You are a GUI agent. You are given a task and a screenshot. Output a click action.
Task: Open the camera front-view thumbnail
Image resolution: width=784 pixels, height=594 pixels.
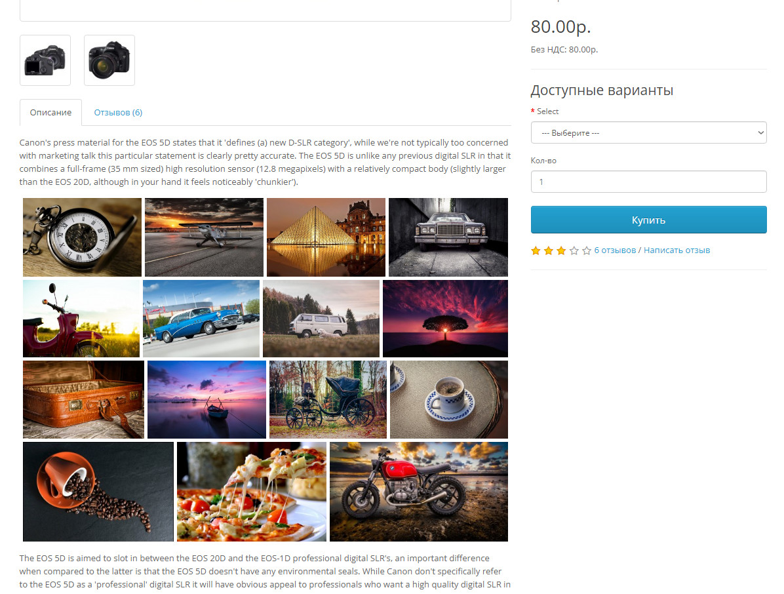click(109, 60)
